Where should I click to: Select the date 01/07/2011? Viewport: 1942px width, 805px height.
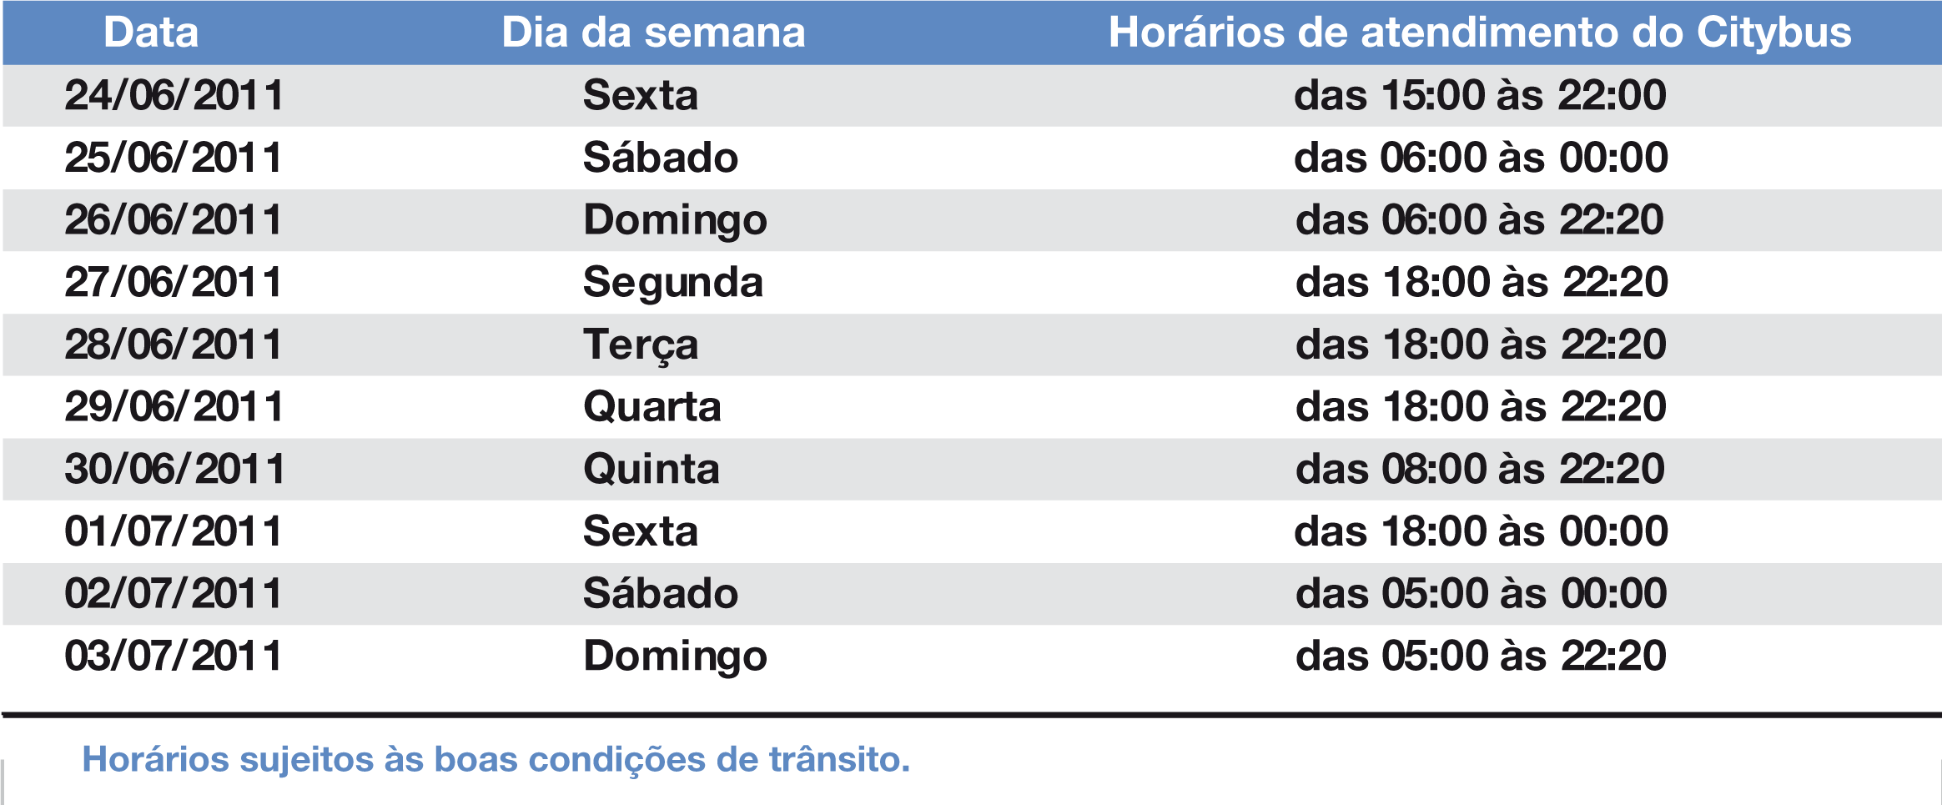pyautogui.click(x=174, y=531)
